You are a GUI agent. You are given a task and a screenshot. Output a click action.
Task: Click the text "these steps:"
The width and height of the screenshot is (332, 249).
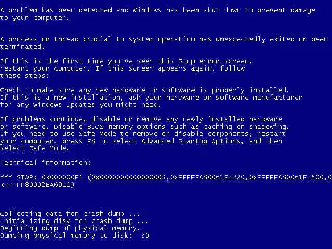(x=24, y=76)
